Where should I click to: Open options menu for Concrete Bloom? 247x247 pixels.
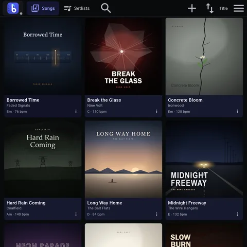point(237,111)
